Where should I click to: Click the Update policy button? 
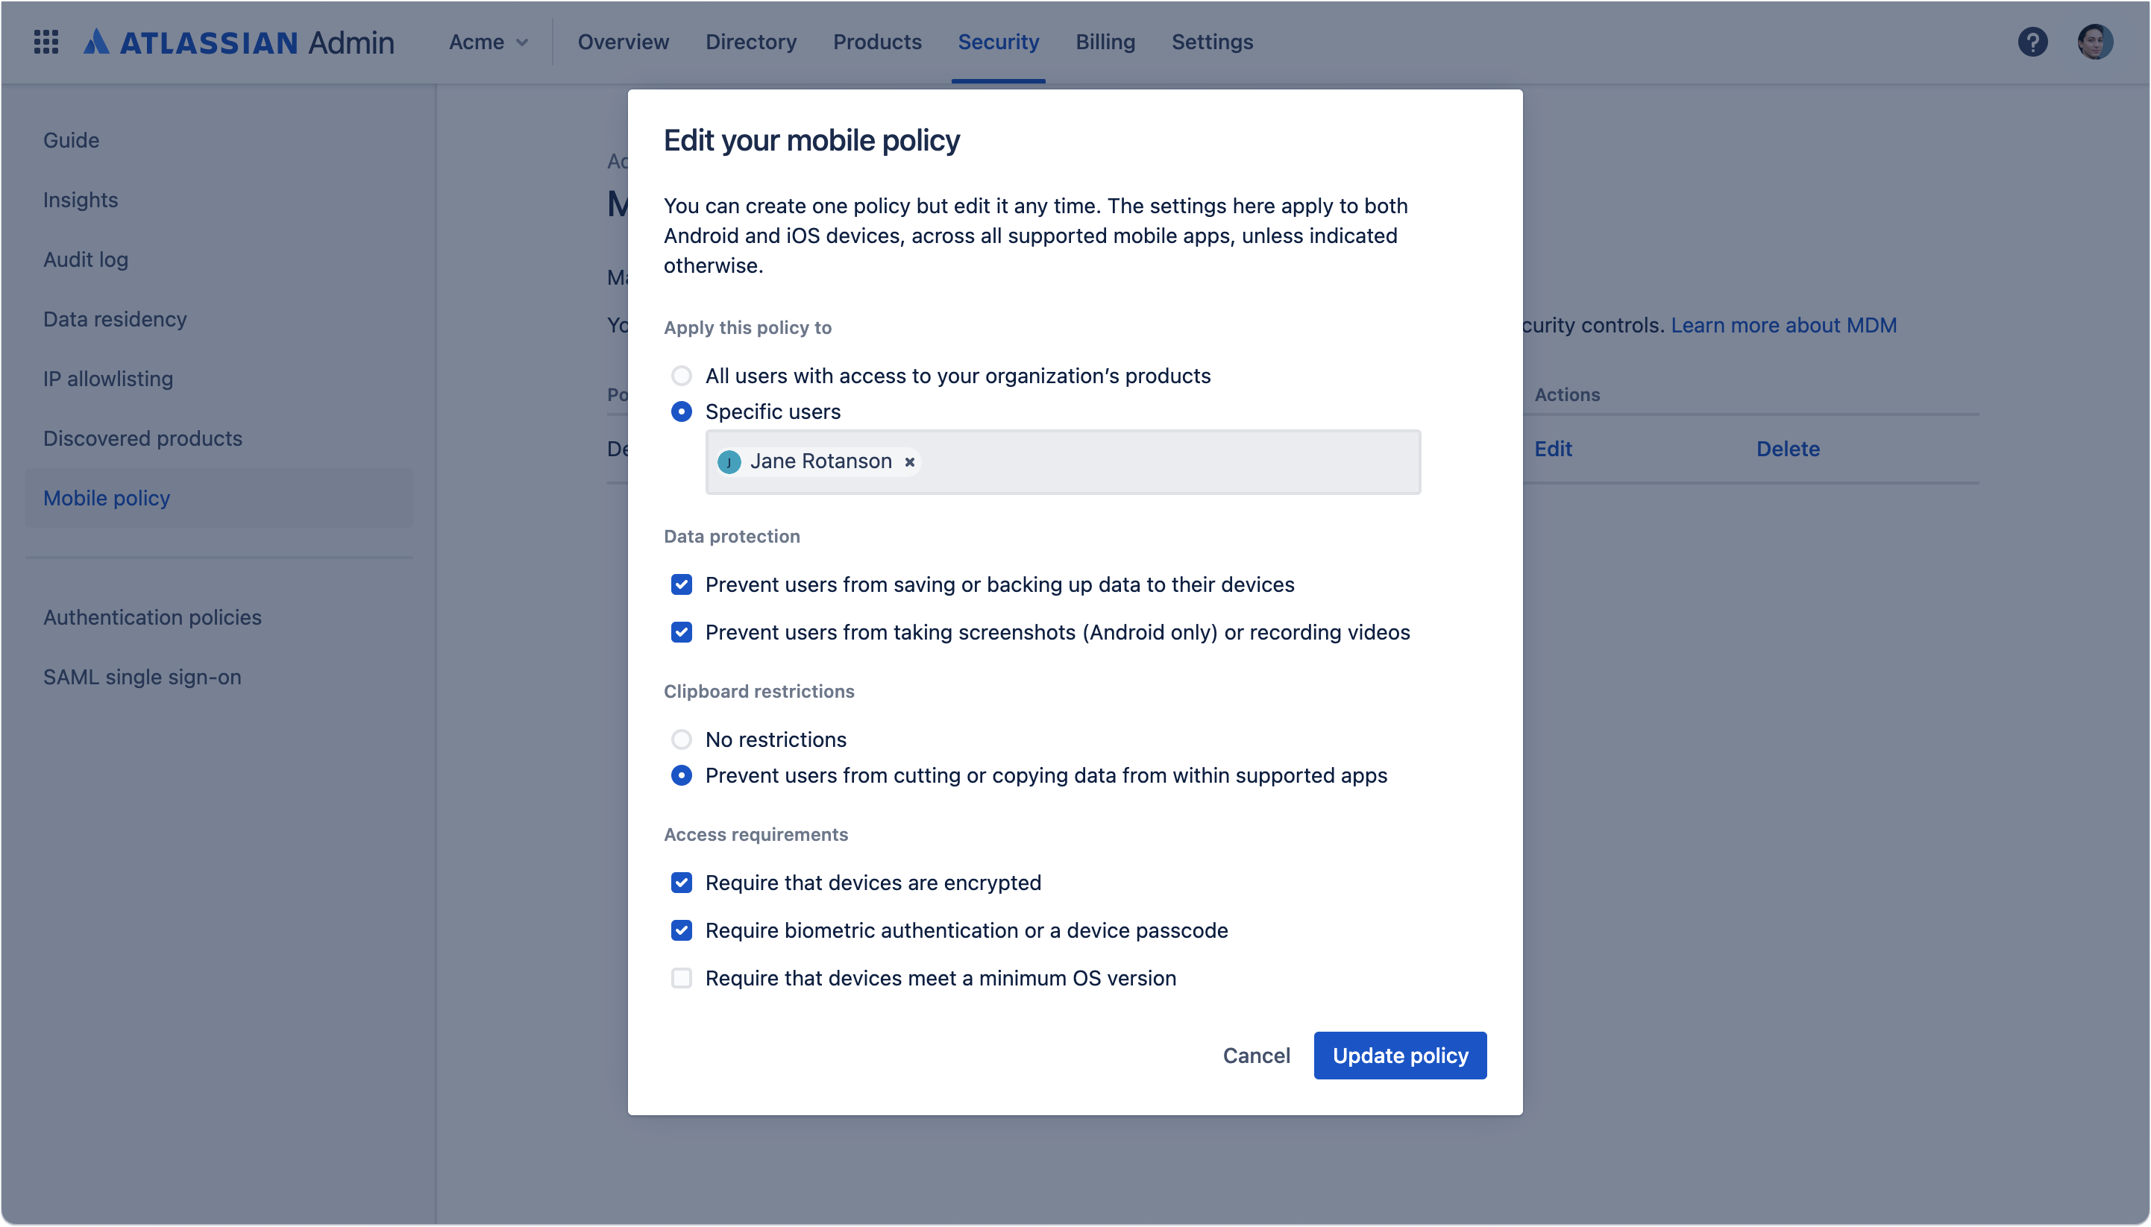pyautogui.click(x=1400, y=1055)
